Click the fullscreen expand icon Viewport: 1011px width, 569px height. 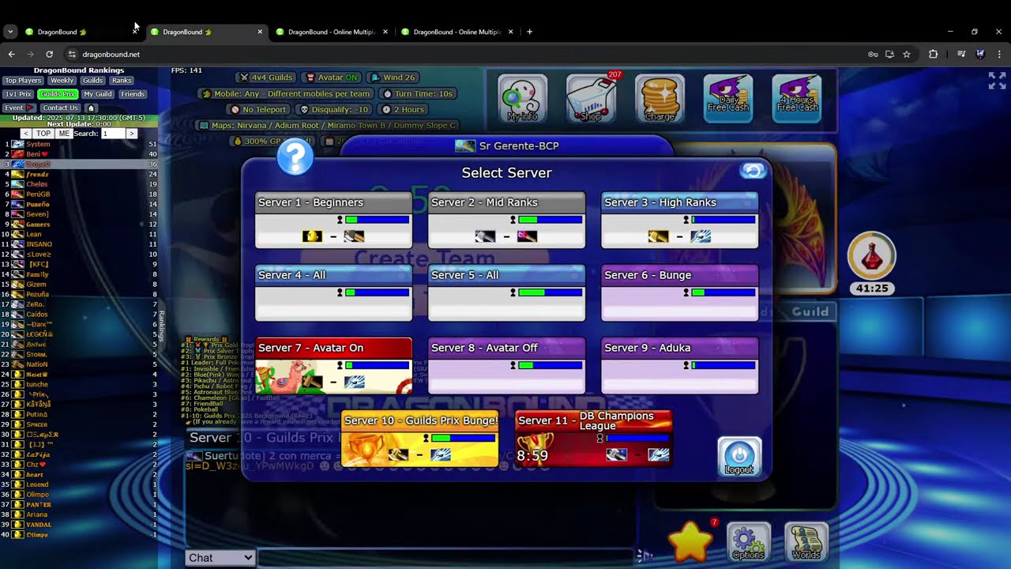997,80
